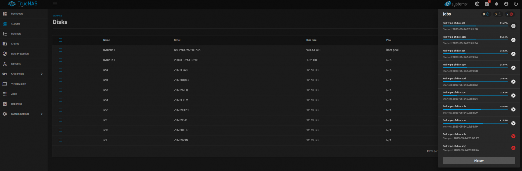Click the Reporting chart icon
This screenshot has height=171, width=522.
(5, 104)
